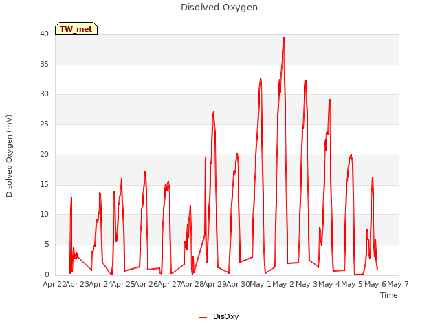Select the chart title Disolved Oxygen

(x=219, y=8)
